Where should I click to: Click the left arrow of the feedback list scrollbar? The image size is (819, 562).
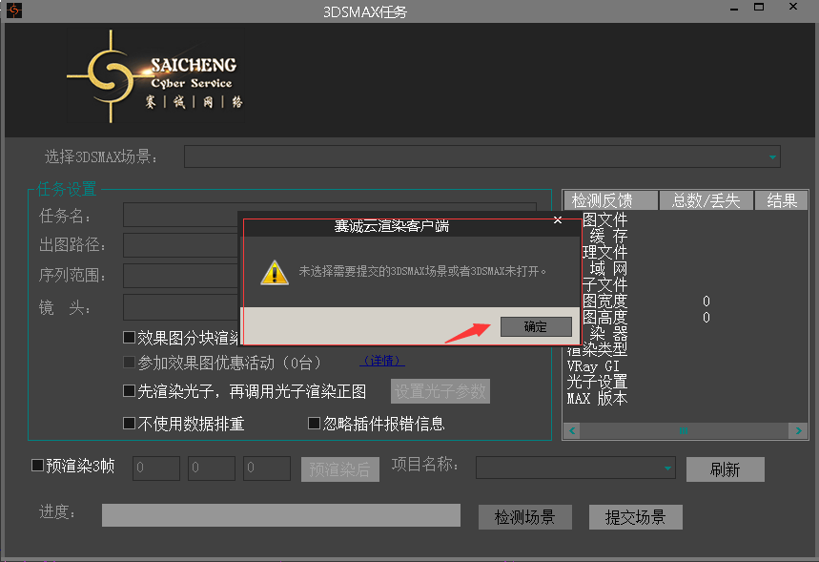[573, 431]
